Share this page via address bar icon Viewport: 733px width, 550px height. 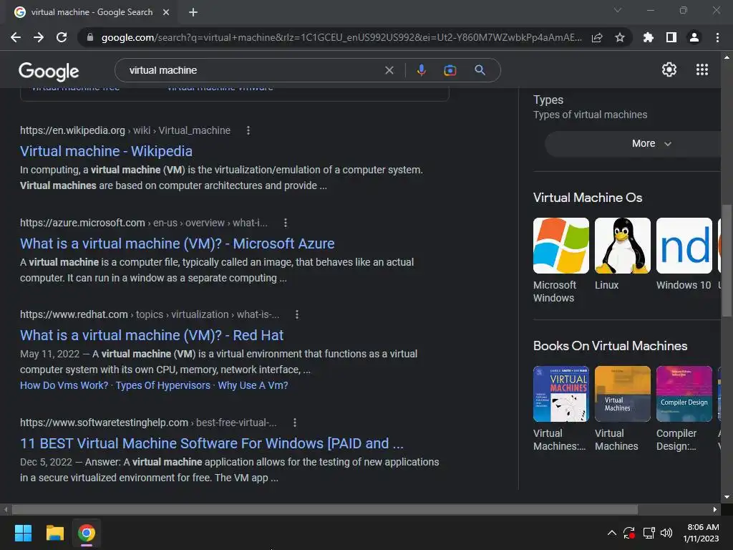coord(597,37)
